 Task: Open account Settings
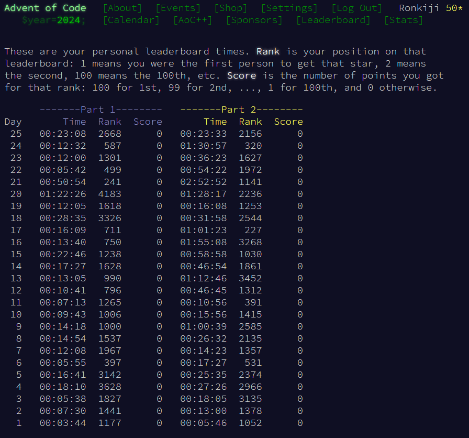pos(289,8)
